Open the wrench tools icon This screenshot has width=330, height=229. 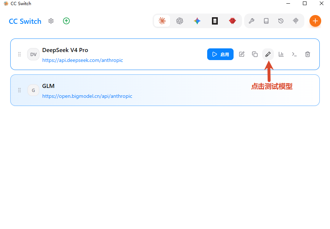(x=252, y=21)
